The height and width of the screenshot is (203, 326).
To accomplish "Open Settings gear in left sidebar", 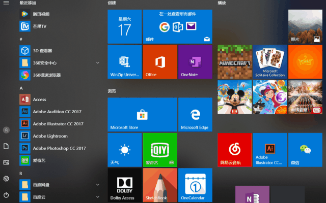I will pos(6,179).
